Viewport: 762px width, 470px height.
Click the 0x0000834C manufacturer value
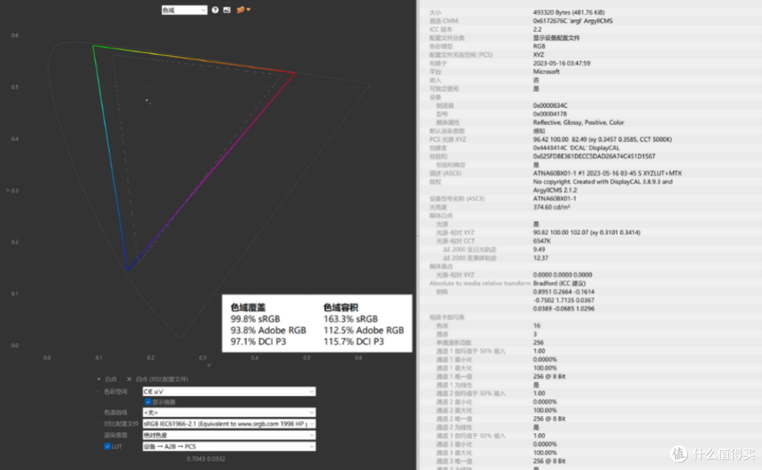[550, 105]
